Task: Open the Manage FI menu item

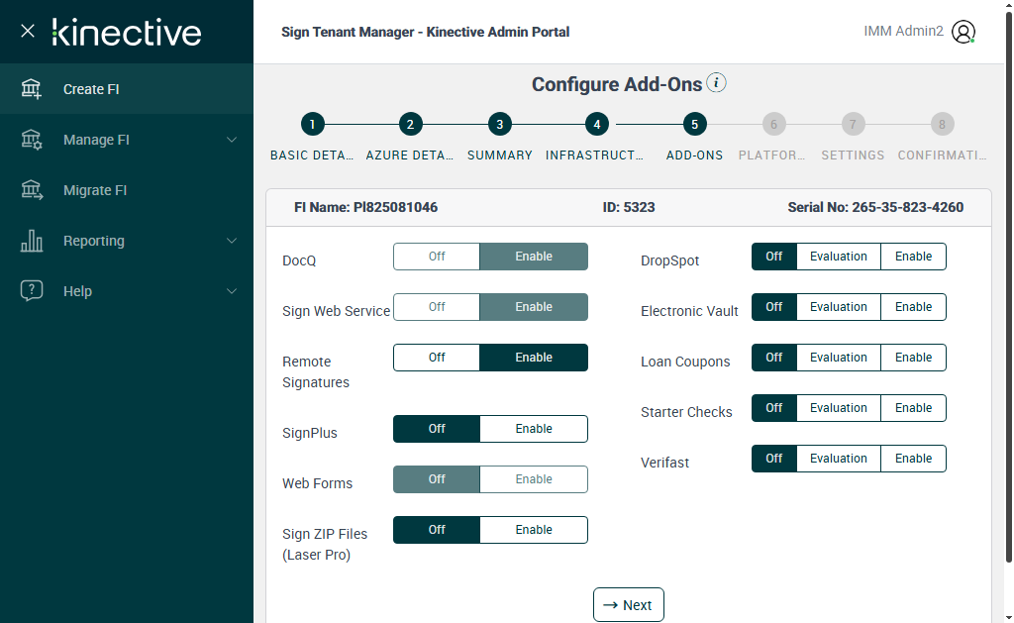Action: tap(127, 139)
